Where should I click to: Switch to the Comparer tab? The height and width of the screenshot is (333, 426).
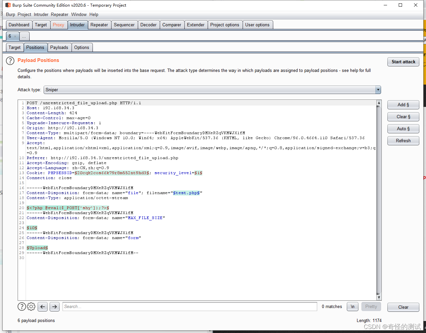click(172, 25)
